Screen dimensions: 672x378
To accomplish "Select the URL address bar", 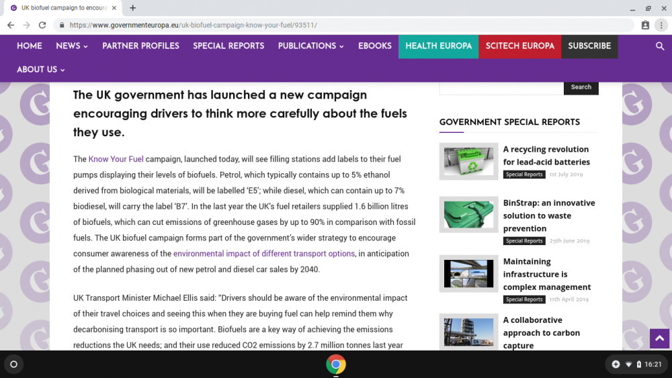I will [x=343, y=26].
